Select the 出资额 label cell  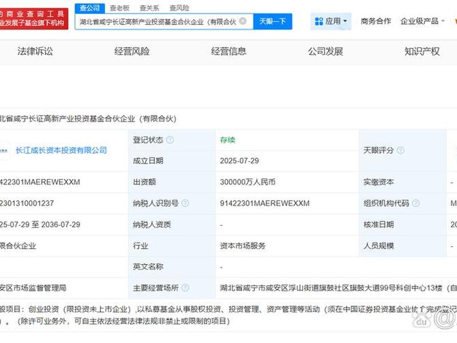pyautogui.click(x=172, y=182)
